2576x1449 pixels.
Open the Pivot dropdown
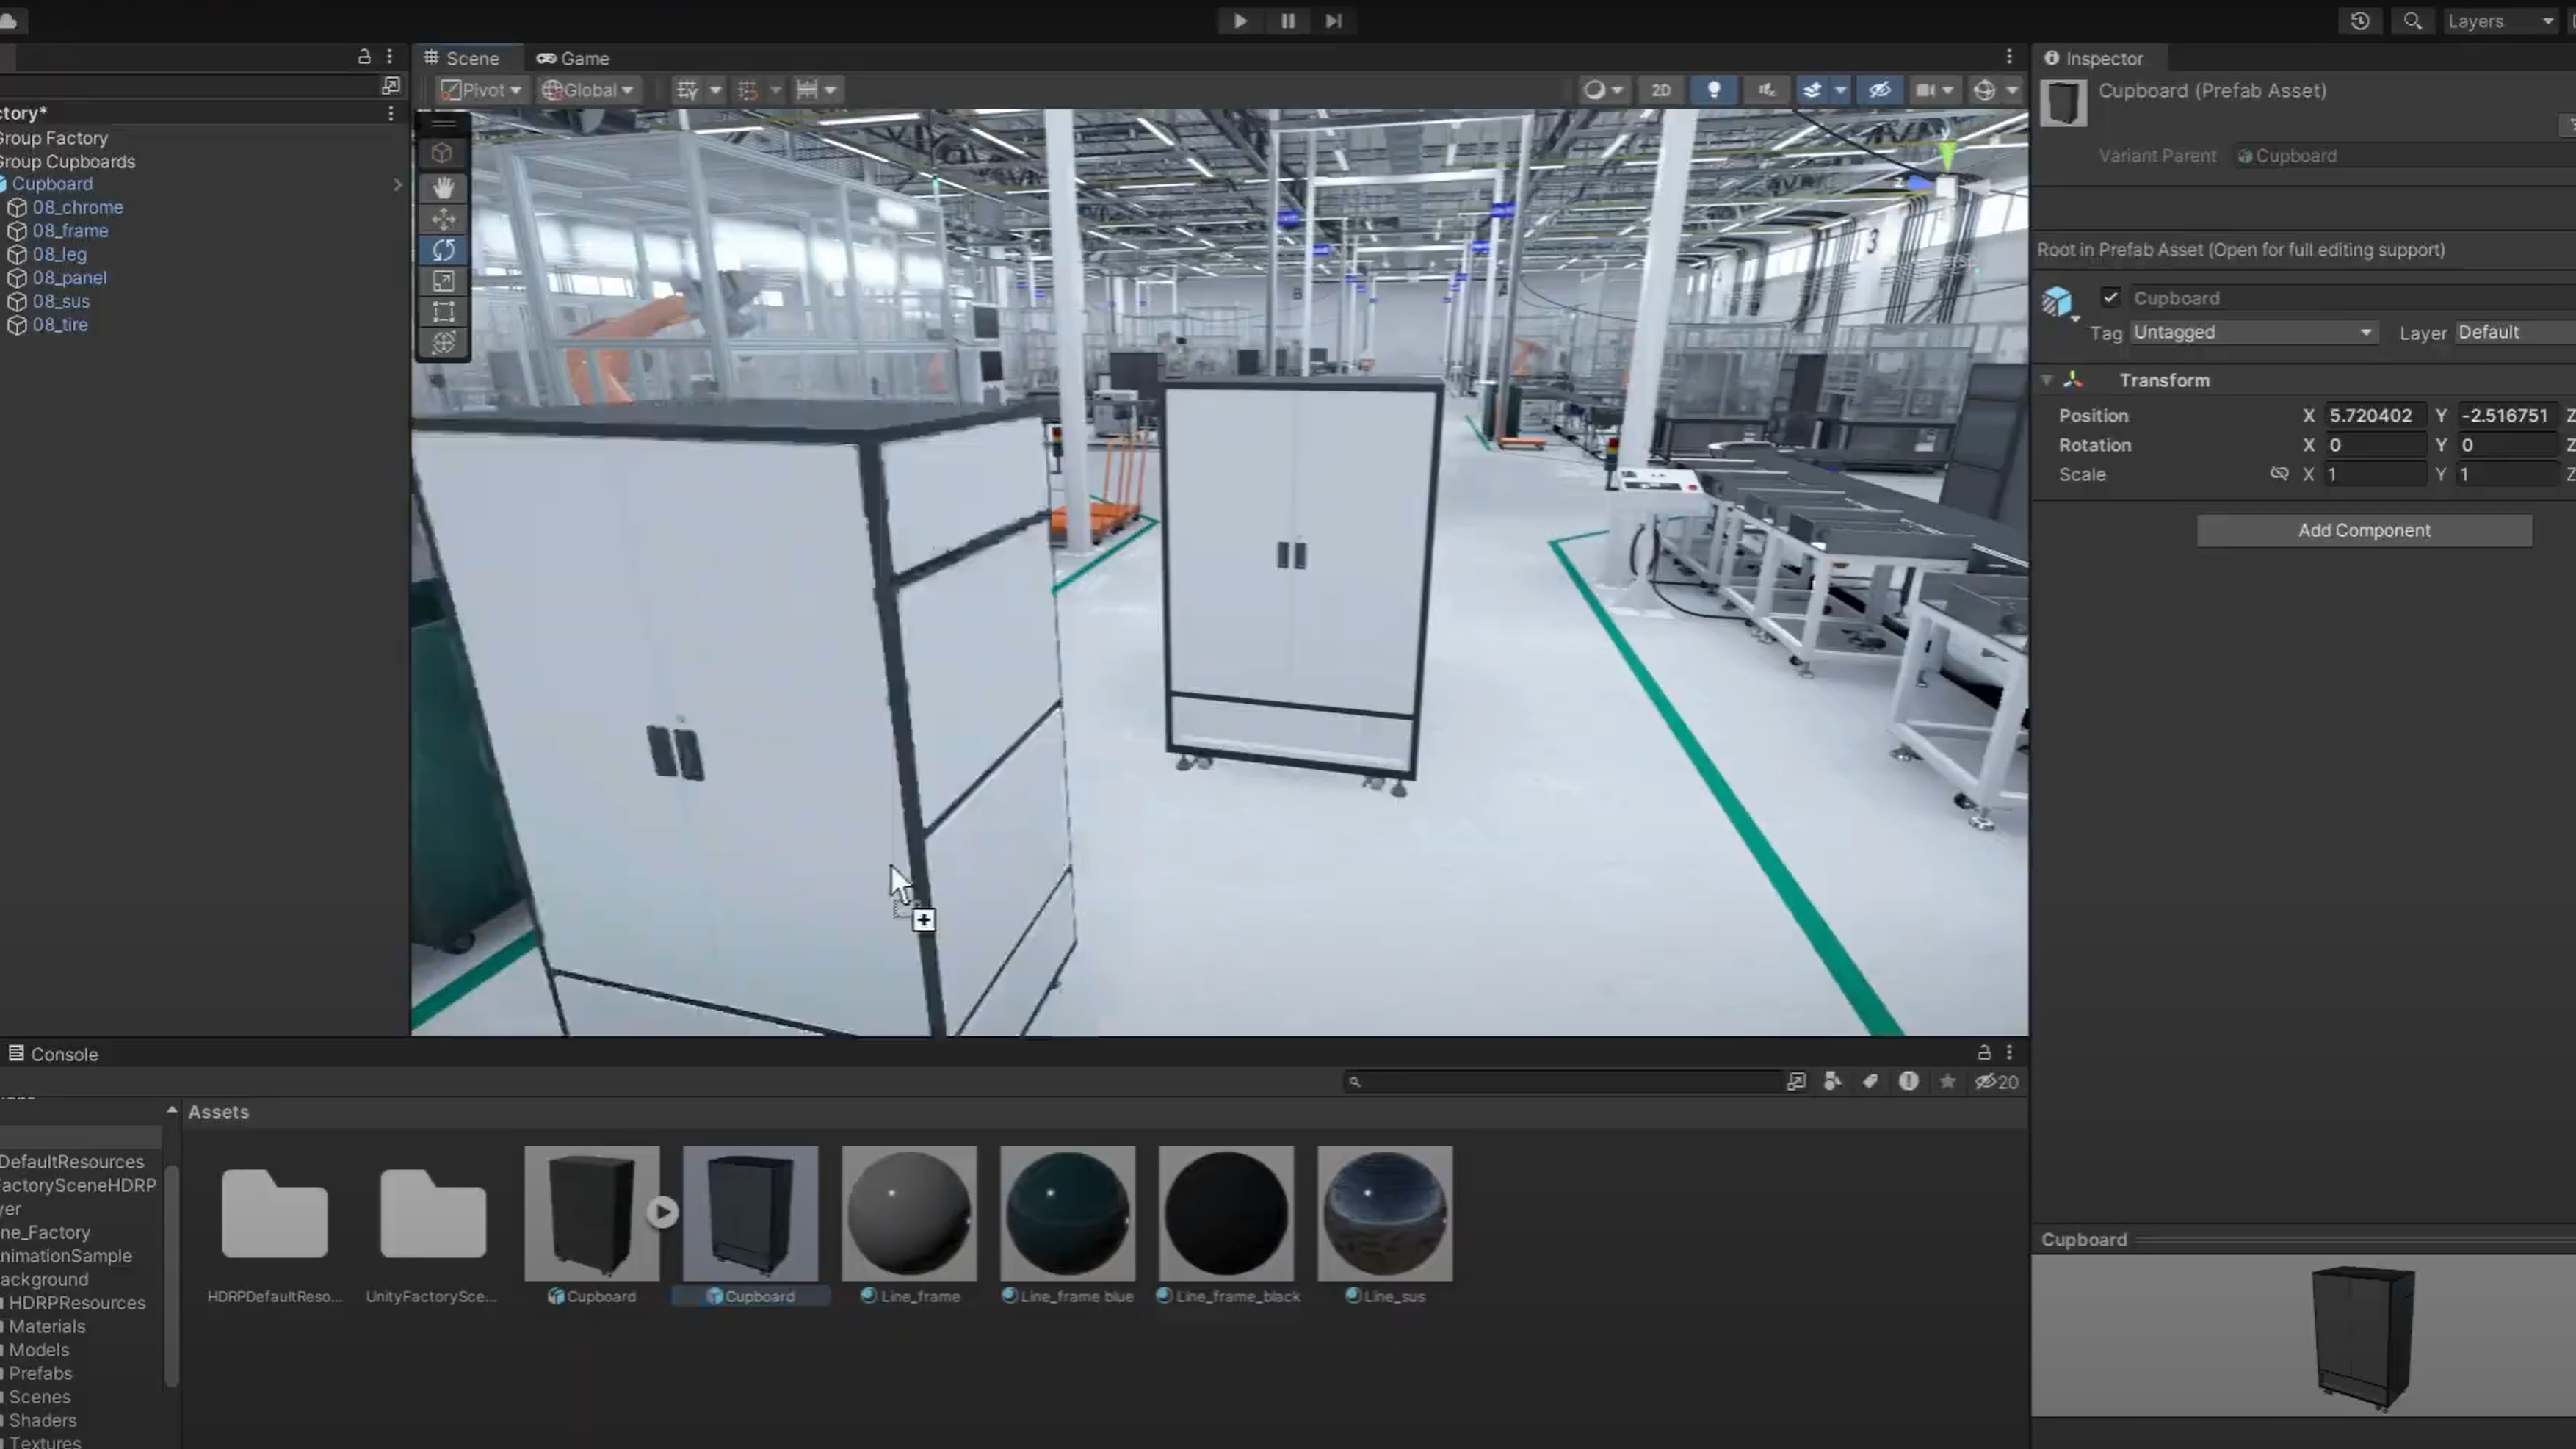482,90
